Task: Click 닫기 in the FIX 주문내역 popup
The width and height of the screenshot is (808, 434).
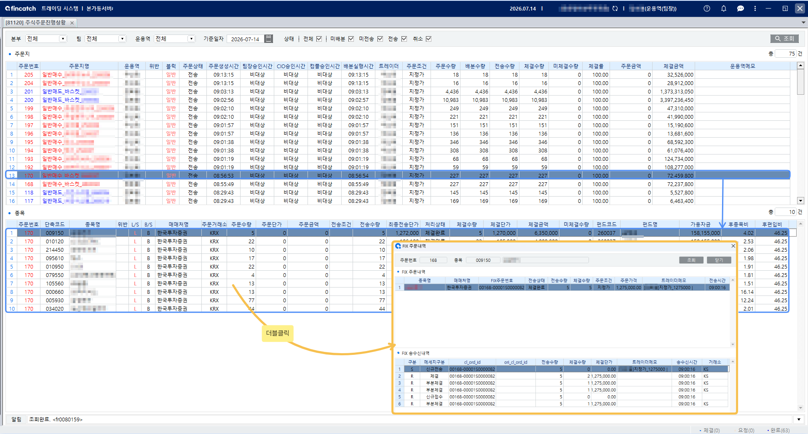Action: pyautogui.click(x=719, y=260)
